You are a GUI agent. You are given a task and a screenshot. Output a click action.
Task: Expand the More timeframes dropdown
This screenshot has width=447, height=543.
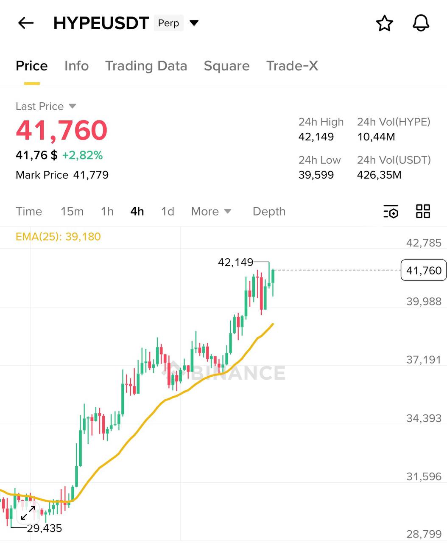[x=211, y=211]
